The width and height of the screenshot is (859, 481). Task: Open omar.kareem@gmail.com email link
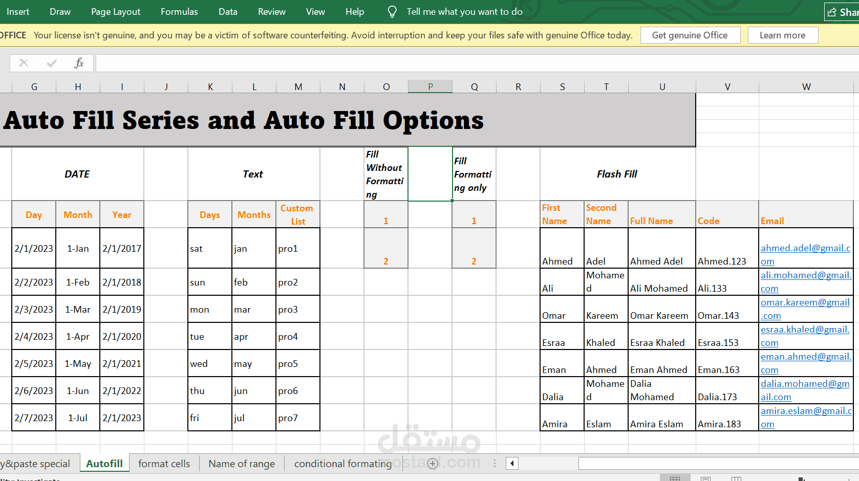tap(805, 309)
